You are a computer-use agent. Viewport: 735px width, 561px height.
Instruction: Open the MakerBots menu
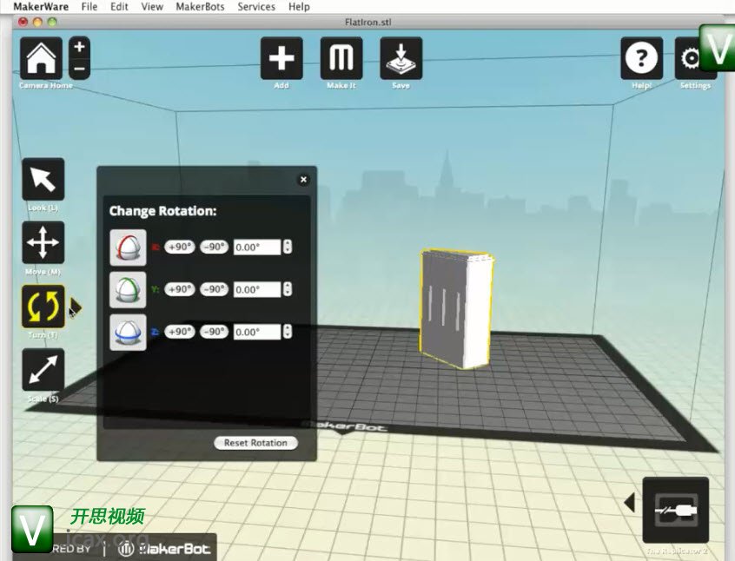tap(200, 7)
